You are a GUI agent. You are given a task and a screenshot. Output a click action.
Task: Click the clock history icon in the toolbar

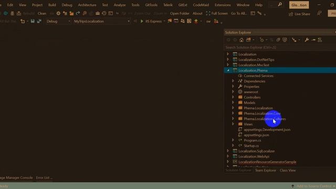pos(104,13)
